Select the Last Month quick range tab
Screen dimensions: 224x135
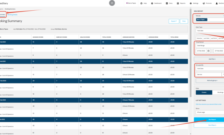tap(214, 38)
